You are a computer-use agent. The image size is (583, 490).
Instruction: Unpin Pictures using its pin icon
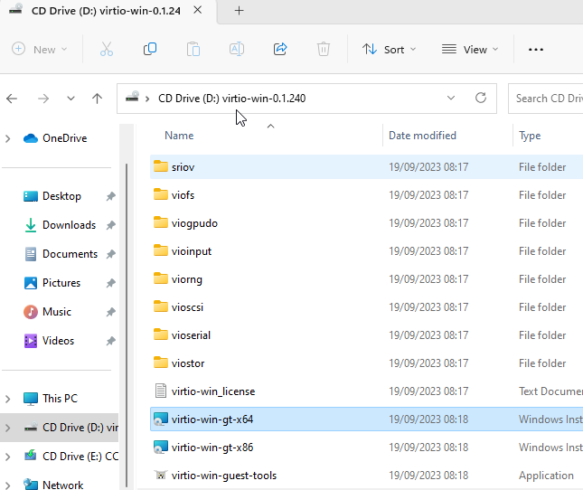point(111,283)
